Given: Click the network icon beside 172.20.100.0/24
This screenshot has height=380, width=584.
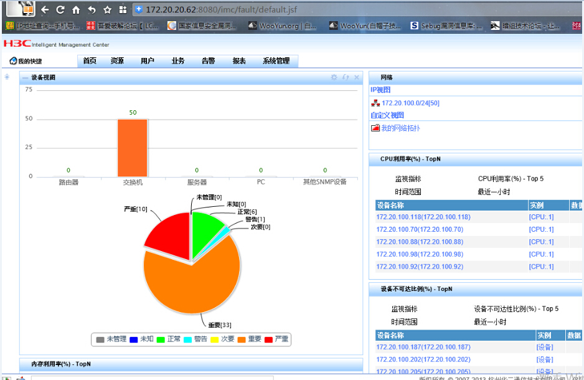Looking at the screenshot, I should 375,103.
